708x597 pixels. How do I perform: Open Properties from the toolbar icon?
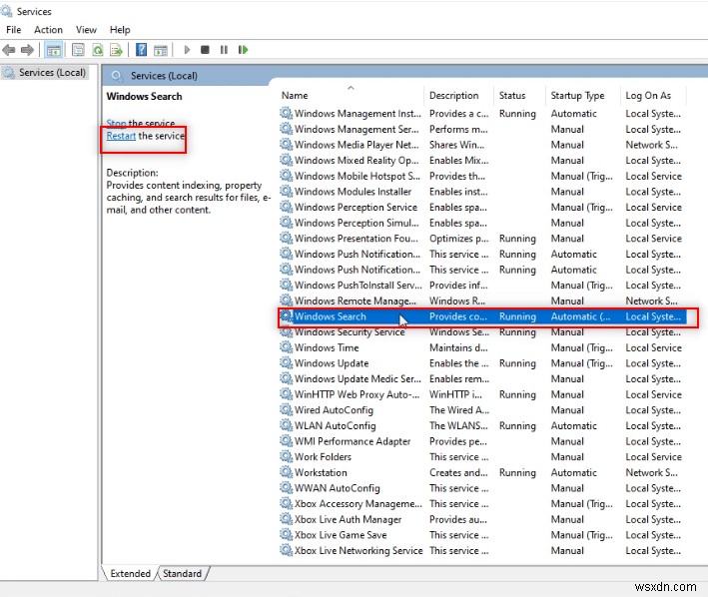point(78,50)
